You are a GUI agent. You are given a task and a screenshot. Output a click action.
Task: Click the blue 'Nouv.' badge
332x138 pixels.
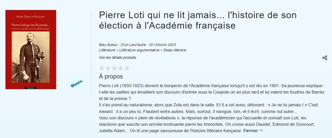click(x=77, y=83)
